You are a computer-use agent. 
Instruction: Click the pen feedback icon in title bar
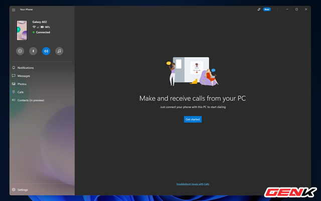(x=259, y=9)
